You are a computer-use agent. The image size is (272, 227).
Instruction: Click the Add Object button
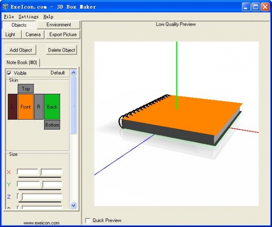(x=21, y=50)
